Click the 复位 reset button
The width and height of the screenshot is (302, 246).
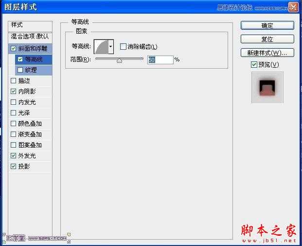pyautogui.click(x=267, y=39)
